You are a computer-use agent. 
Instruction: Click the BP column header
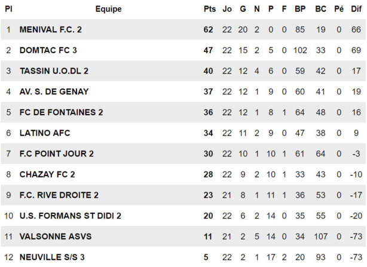[x=300, y=9]
